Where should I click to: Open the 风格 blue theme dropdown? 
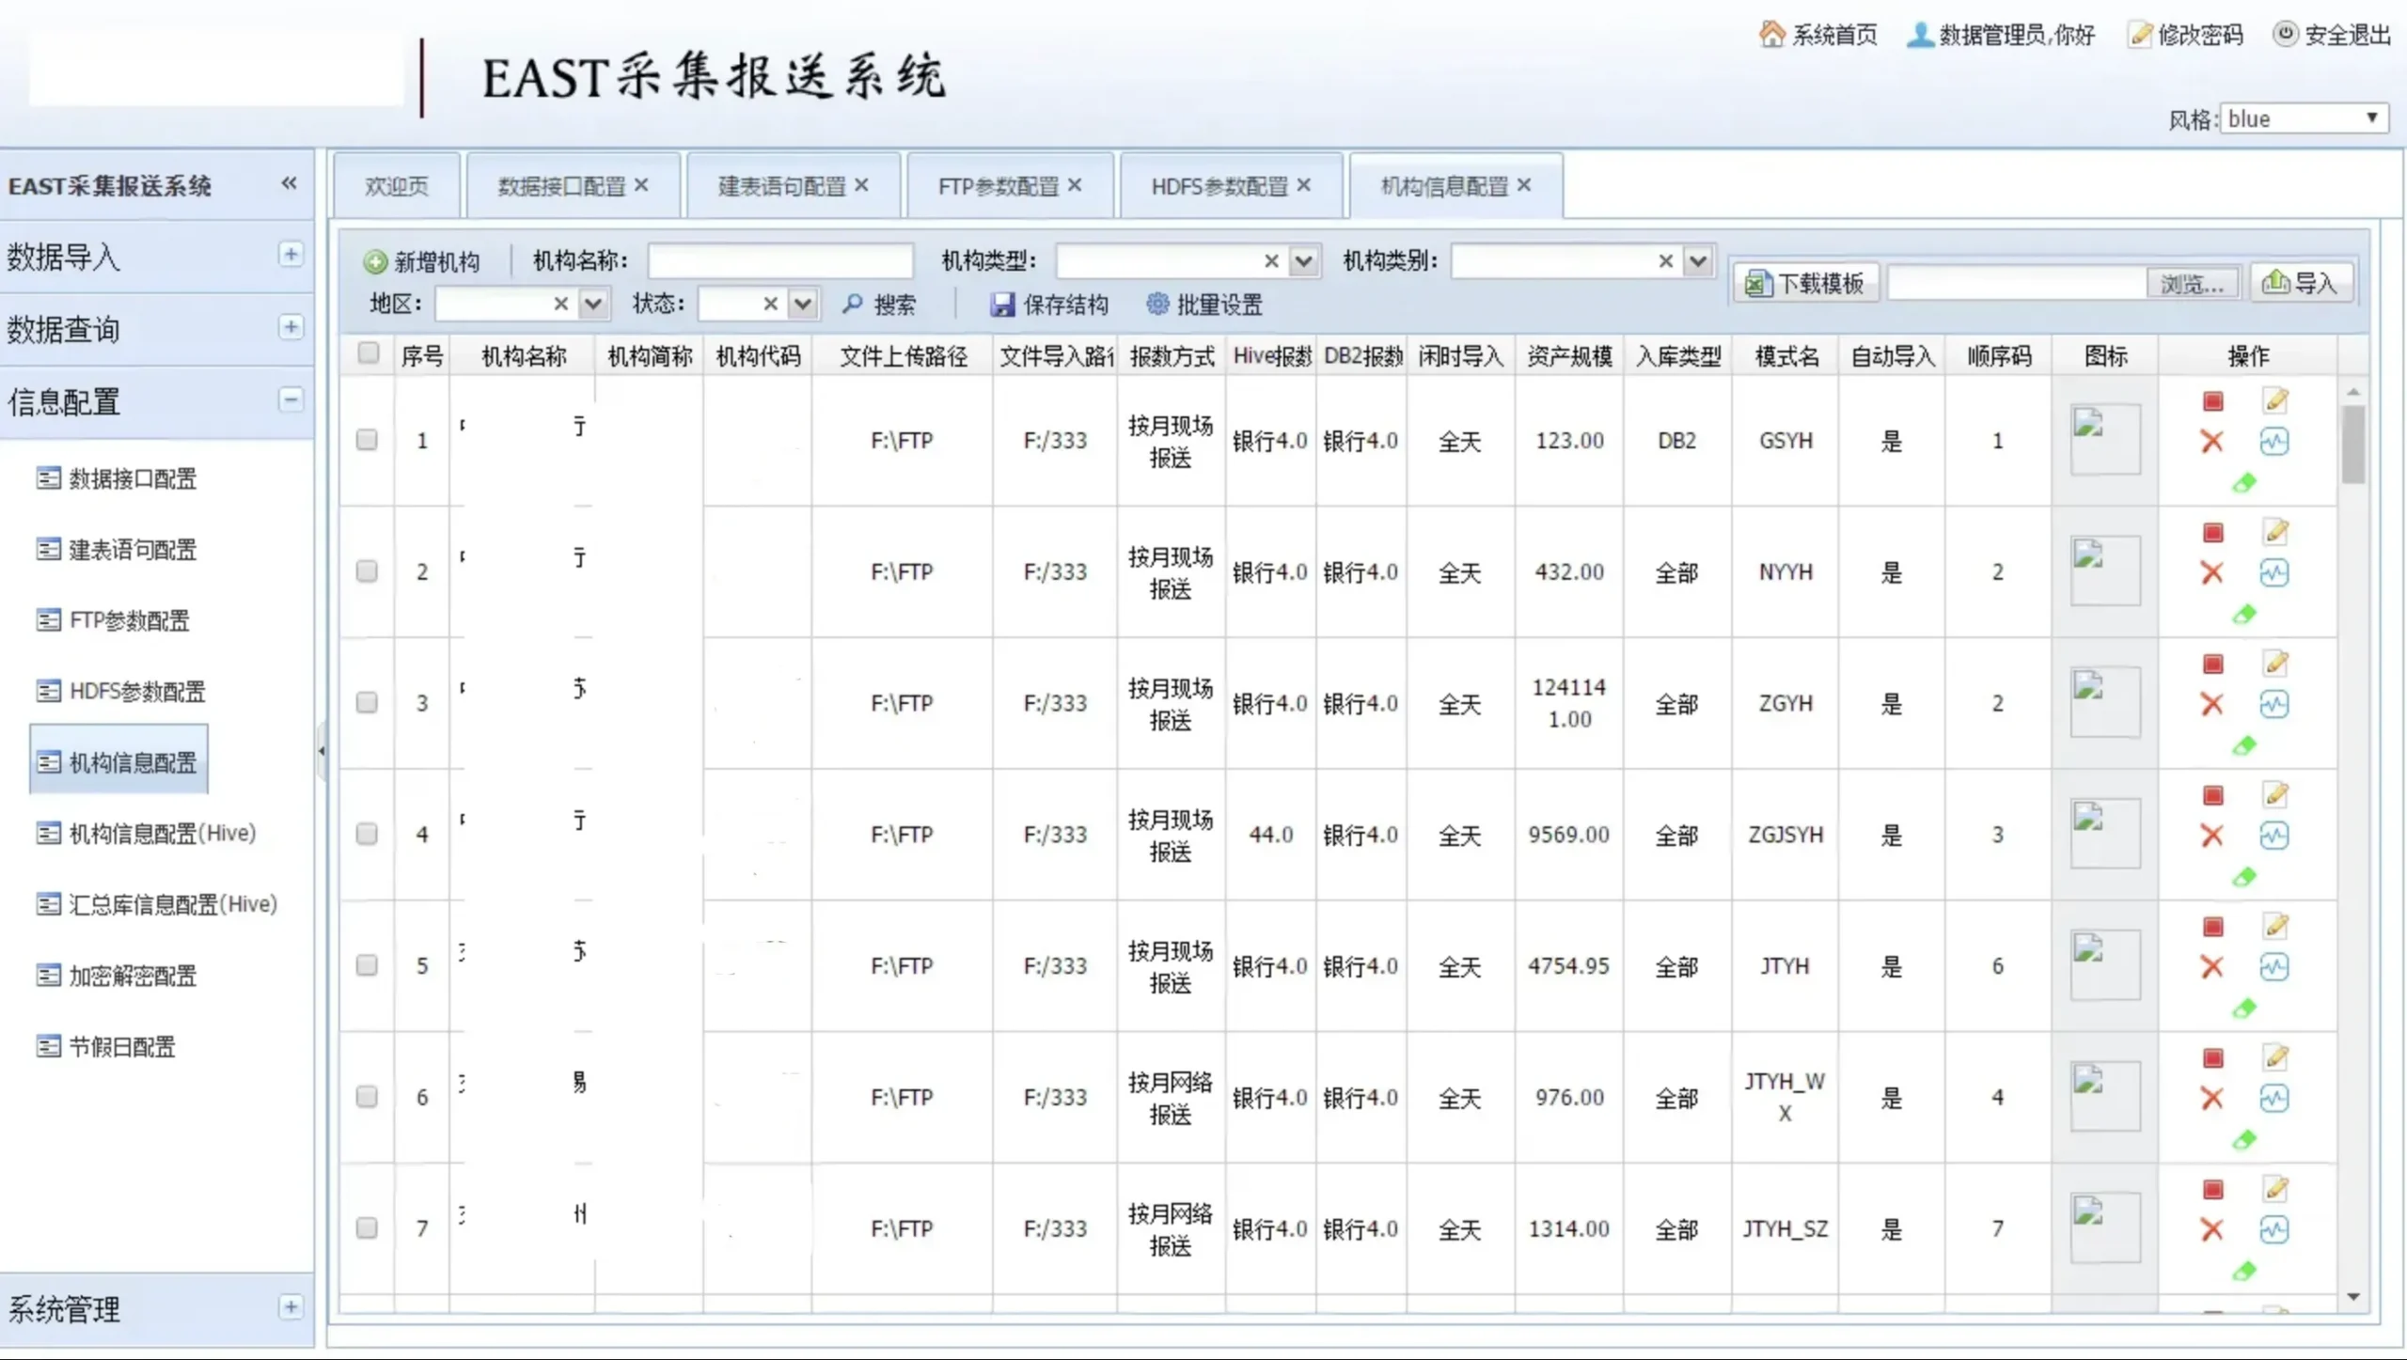click(2302, 118)
